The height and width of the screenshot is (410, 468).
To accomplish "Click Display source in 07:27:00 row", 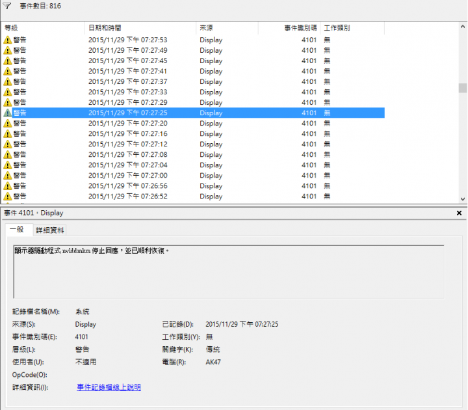I will point(211,176).
